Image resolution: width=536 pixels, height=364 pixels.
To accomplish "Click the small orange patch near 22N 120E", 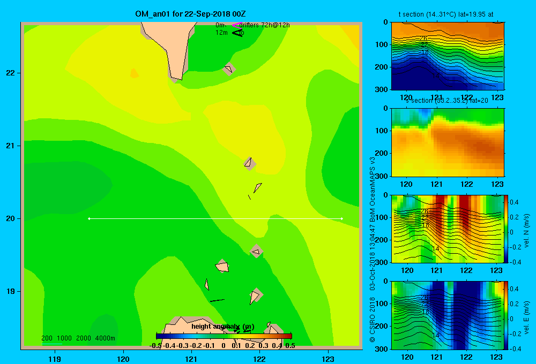I will 135,73.
